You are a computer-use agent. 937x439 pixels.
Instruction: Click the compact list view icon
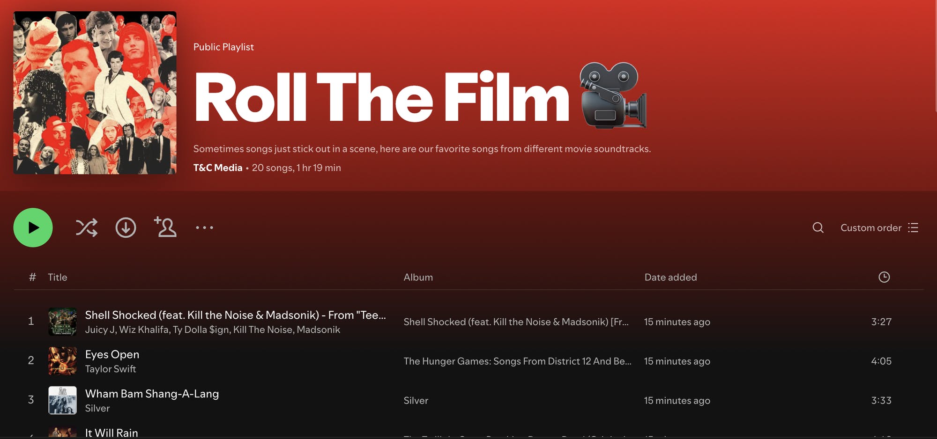coord(914,228)
